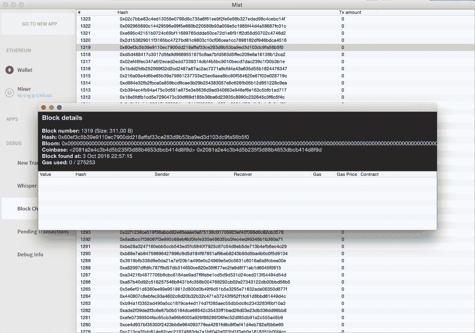475x333 pixels.
Task: Sort by Tx amount column header
Action: (x=357, y=12)
